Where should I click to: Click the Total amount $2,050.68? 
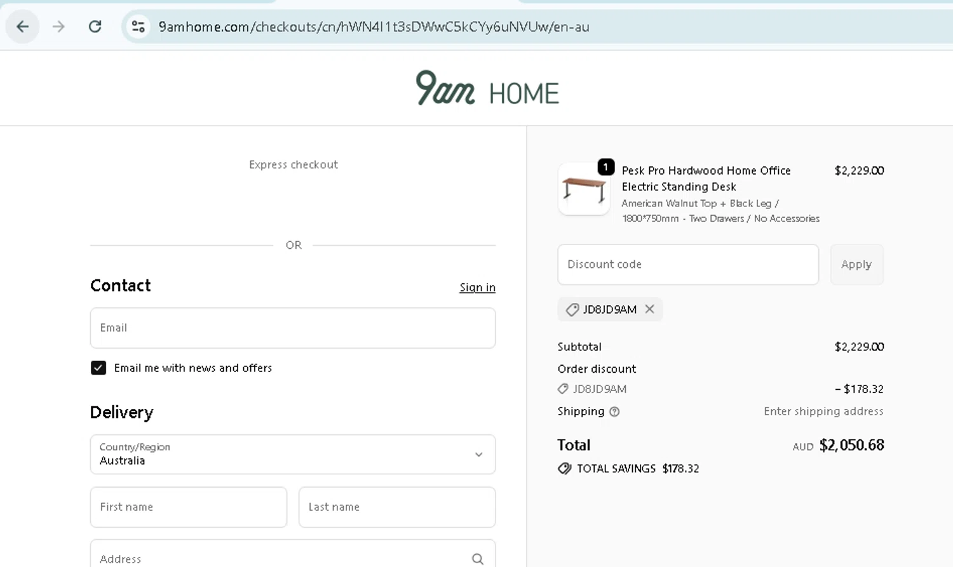[x=851, y=445]
